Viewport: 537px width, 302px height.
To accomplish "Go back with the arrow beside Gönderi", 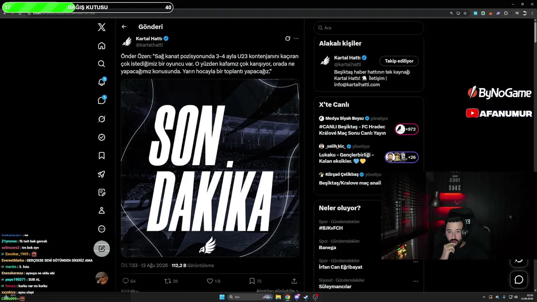I will (124, 27).
